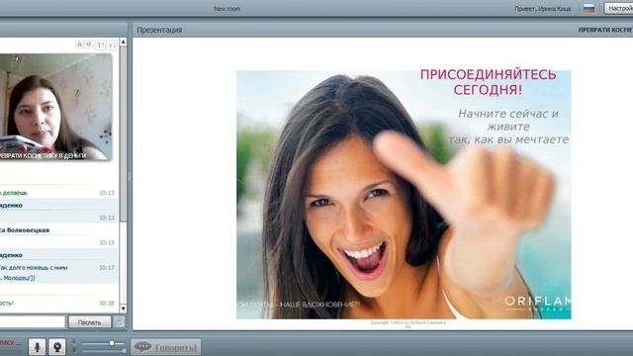Click the Russian flag language icon
Viewport: 633px width, 356px height.
[588, 9]
